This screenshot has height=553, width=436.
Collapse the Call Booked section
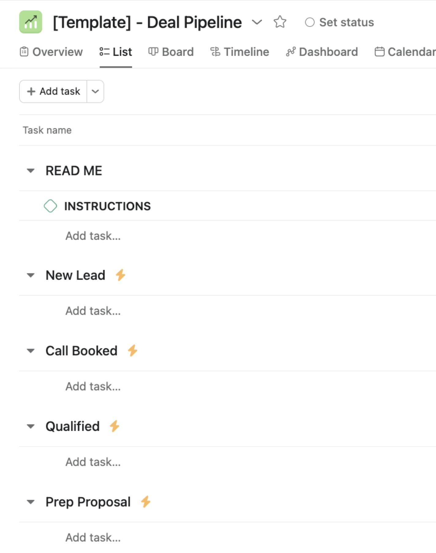click(x=31, y=351)
